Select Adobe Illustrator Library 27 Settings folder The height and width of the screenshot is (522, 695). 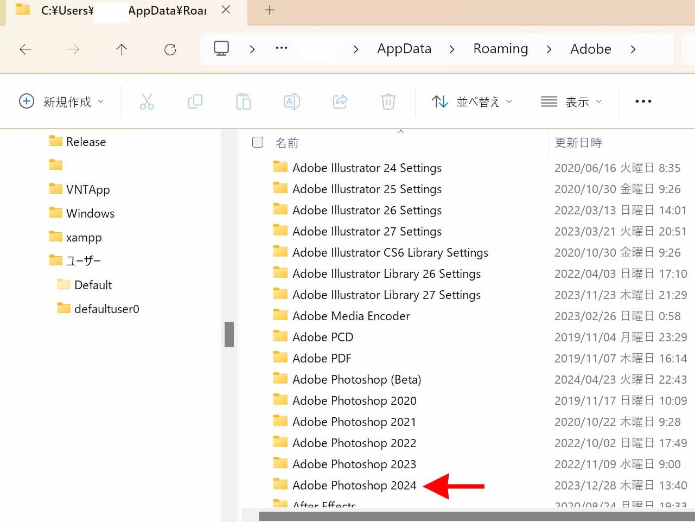(377, 295)
